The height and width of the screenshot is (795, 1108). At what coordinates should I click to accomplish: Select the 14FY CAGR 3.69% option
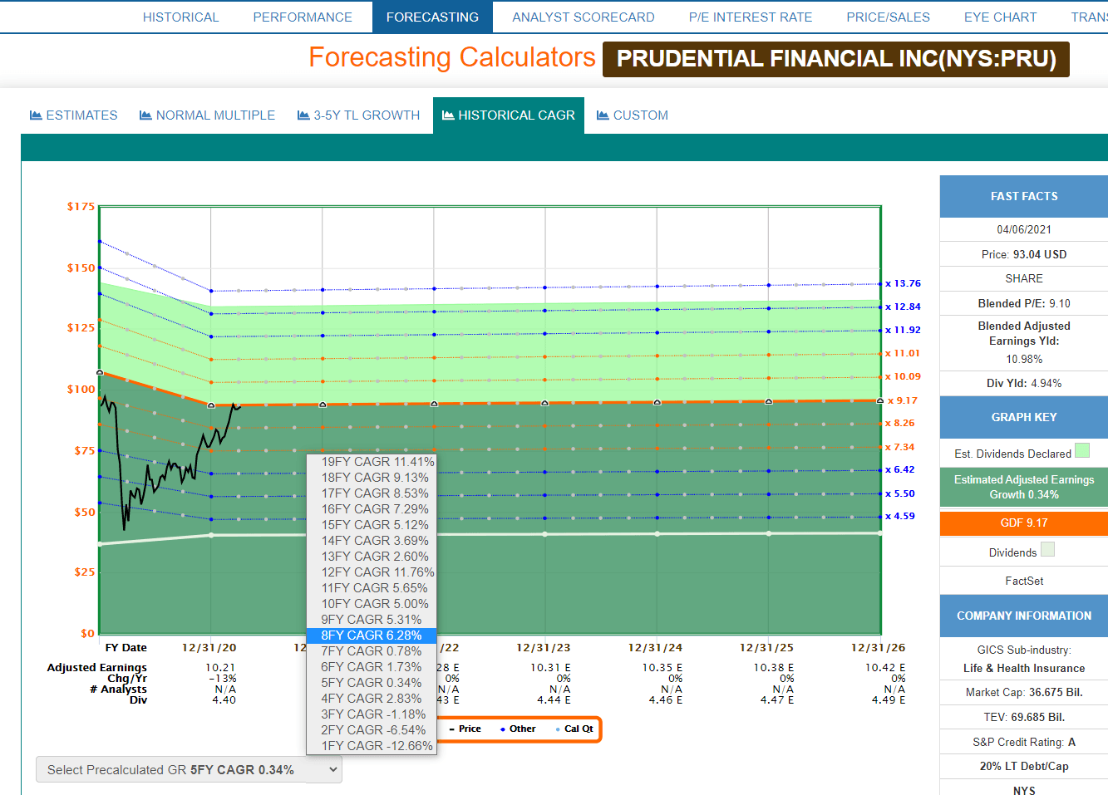click(372, 541)
